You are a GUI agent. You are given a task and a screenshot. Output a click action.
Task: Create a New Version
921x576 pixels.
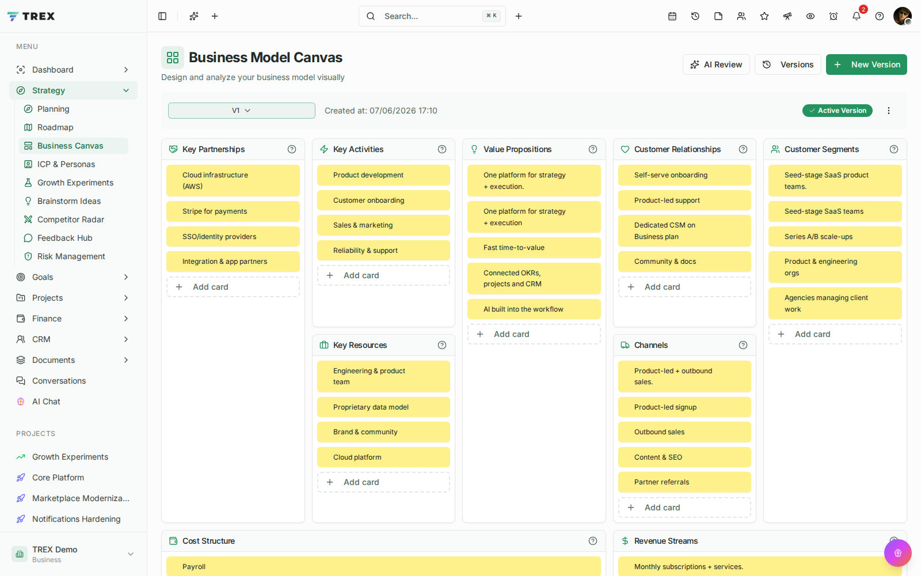866,65
